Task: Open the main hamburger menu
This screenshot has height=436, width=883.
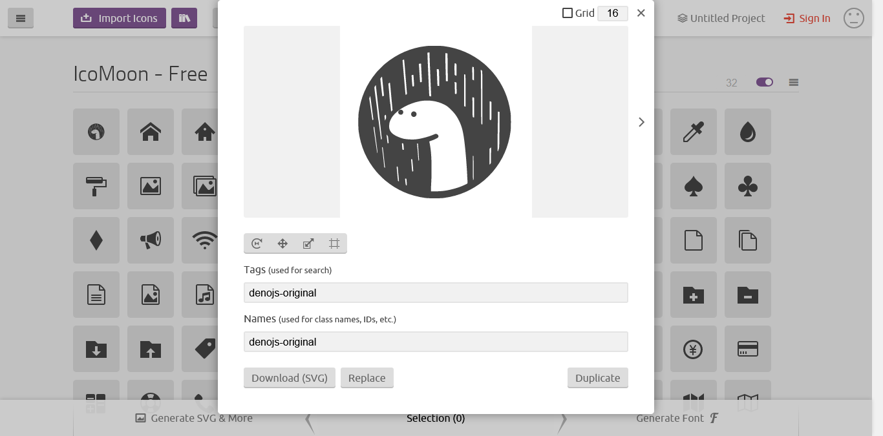Action: coord(21,18)
